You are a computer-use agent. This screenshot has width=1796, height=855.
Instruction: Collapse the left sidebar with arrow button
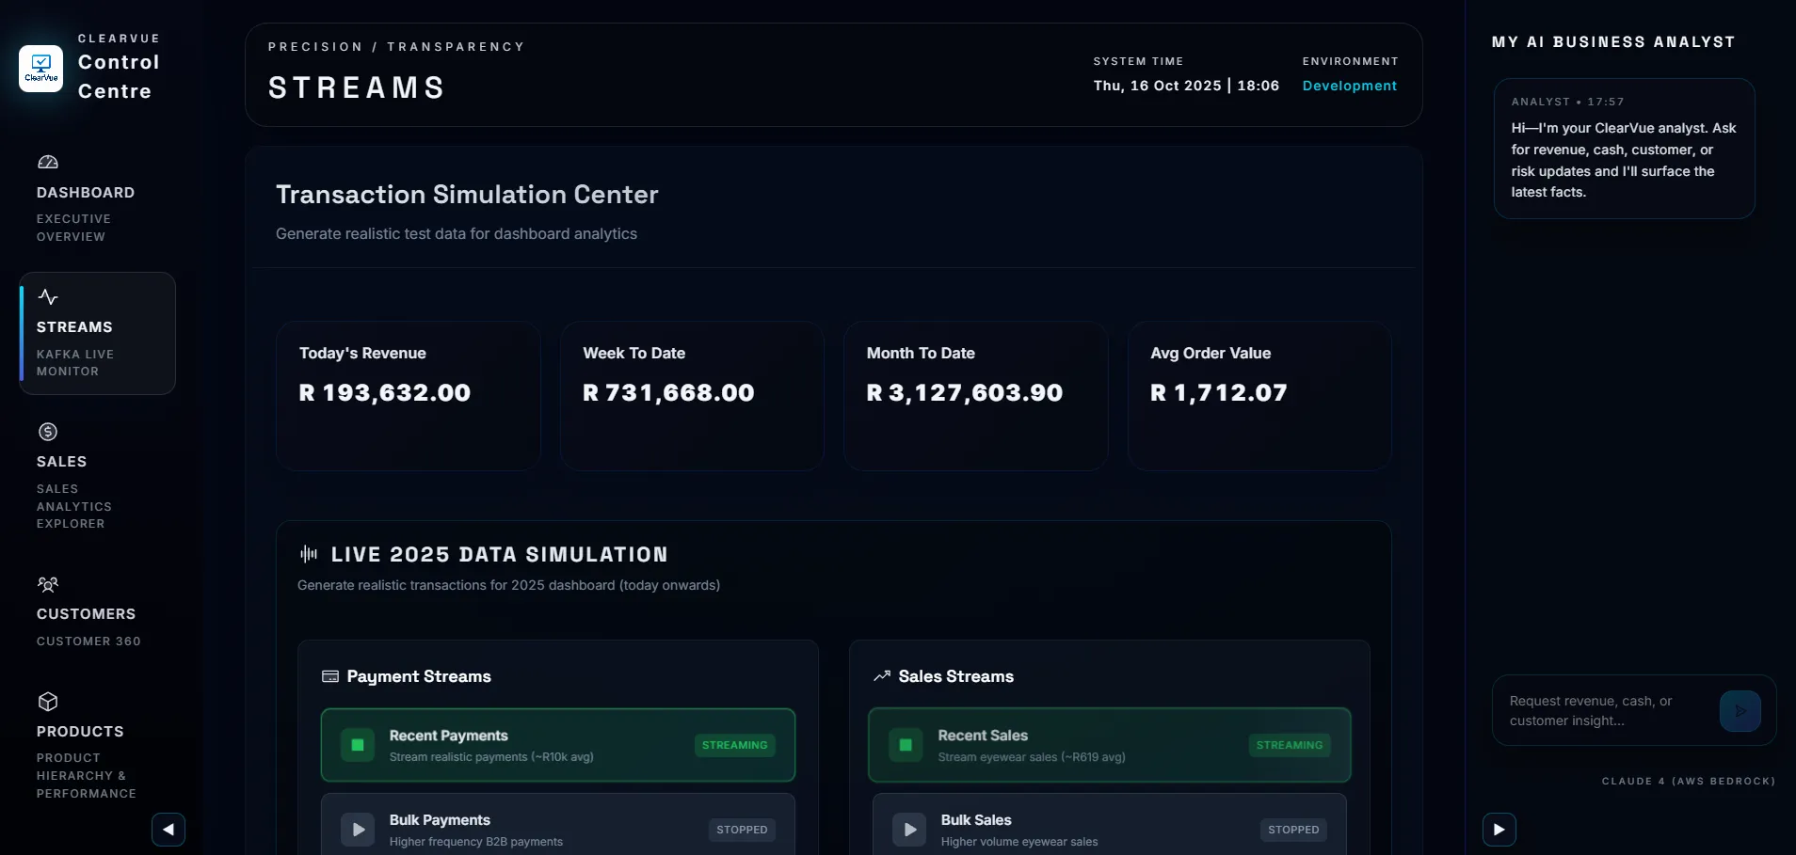(168, 830)
